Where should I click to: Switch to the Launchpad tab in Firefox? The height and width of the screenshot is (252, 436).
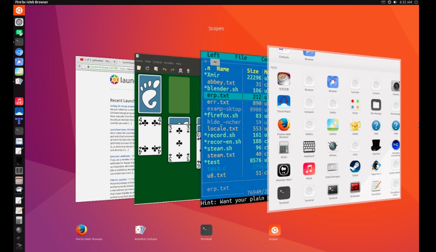tap(127, 62)
